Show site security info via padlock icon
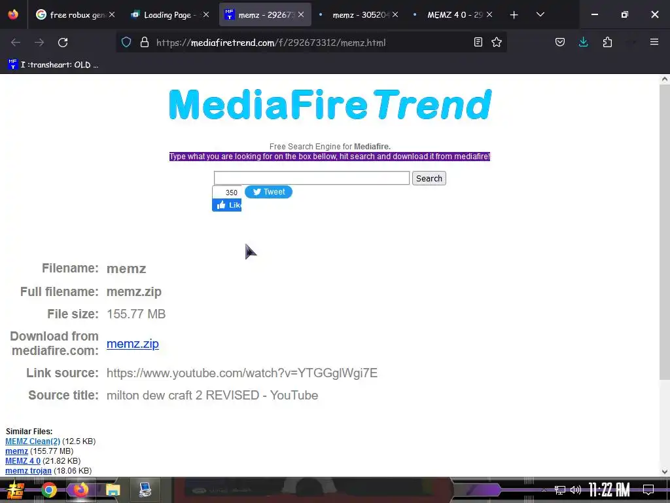 pos(145,42)
